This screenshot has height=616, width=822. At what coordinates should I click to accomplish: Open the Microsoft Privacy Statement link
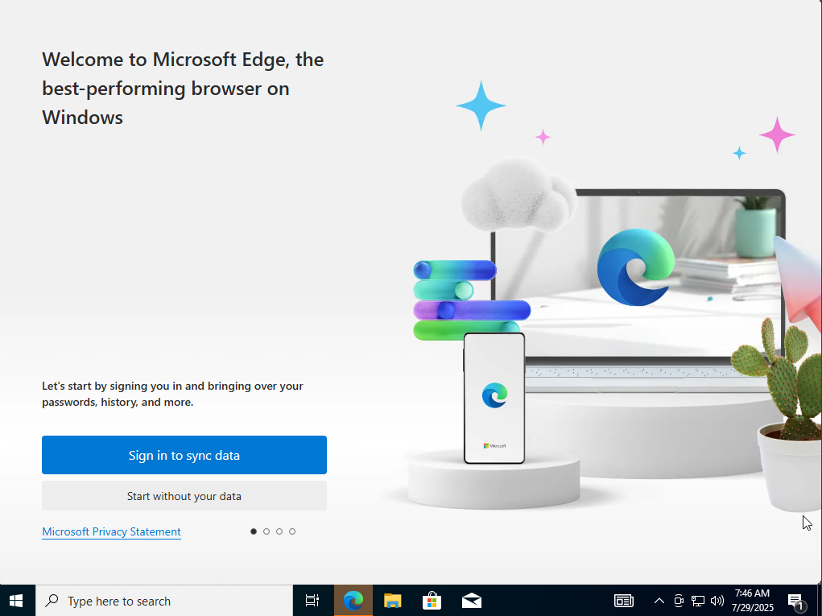(111, 531)
